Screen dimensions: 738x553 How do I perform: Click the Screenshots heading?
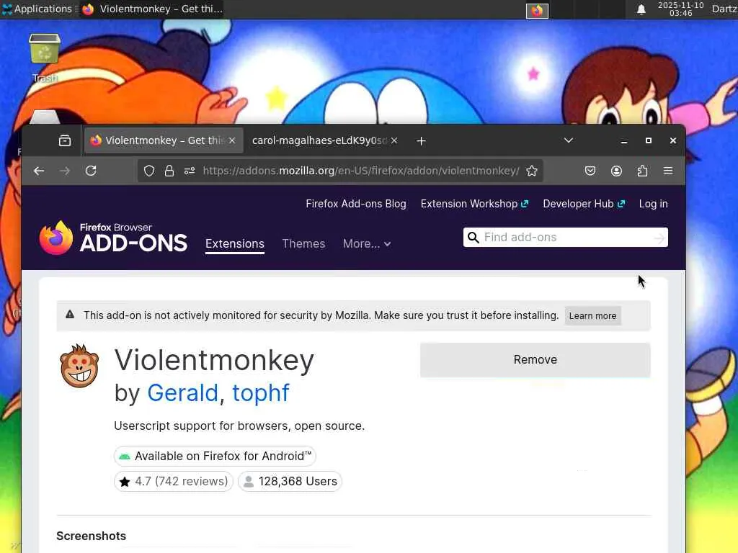pos(92,536)
